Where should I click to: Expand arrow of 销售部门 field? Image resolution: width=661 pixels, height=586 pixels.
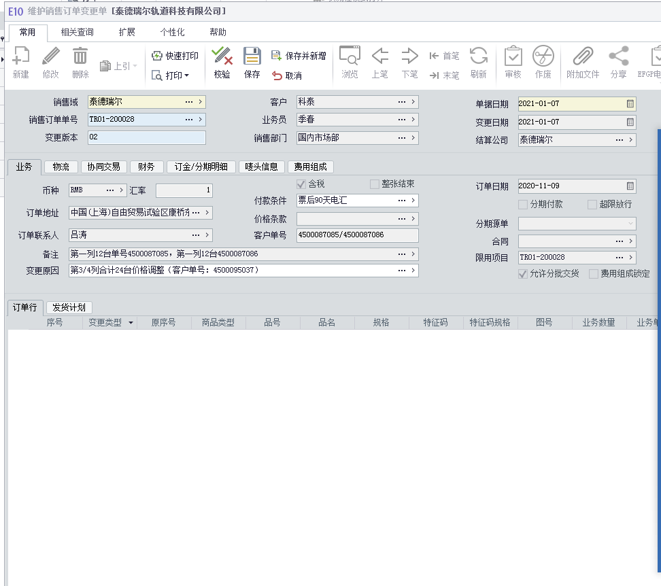point(413,138)
